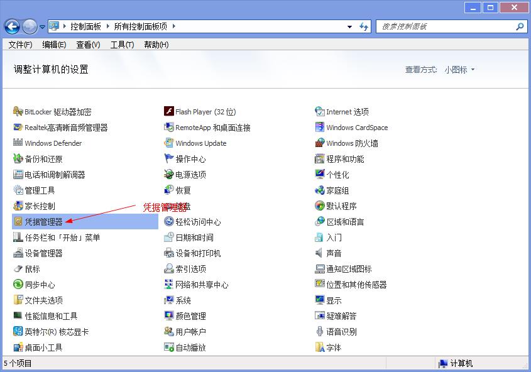Screen dimensions: 531x372
Task: Open the 帮助(H) menu
Action: click(156, 45)
